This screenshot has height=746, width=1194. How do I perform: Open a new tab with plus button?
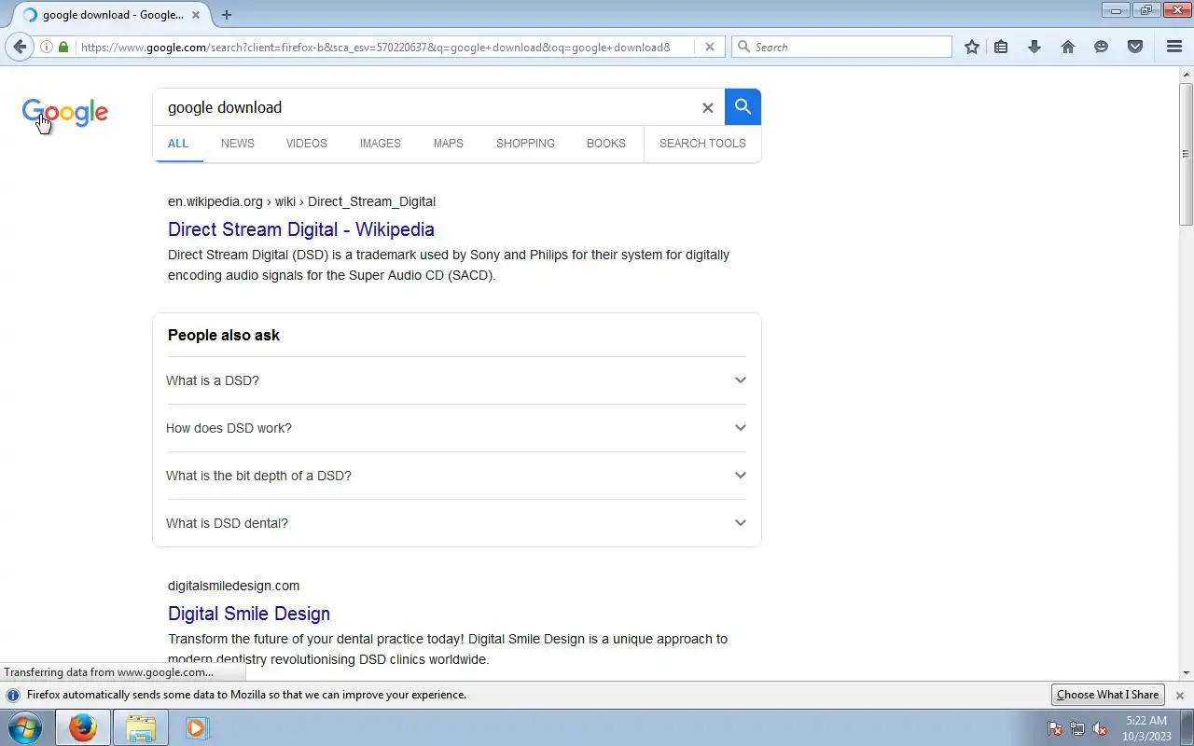point(226,14)
